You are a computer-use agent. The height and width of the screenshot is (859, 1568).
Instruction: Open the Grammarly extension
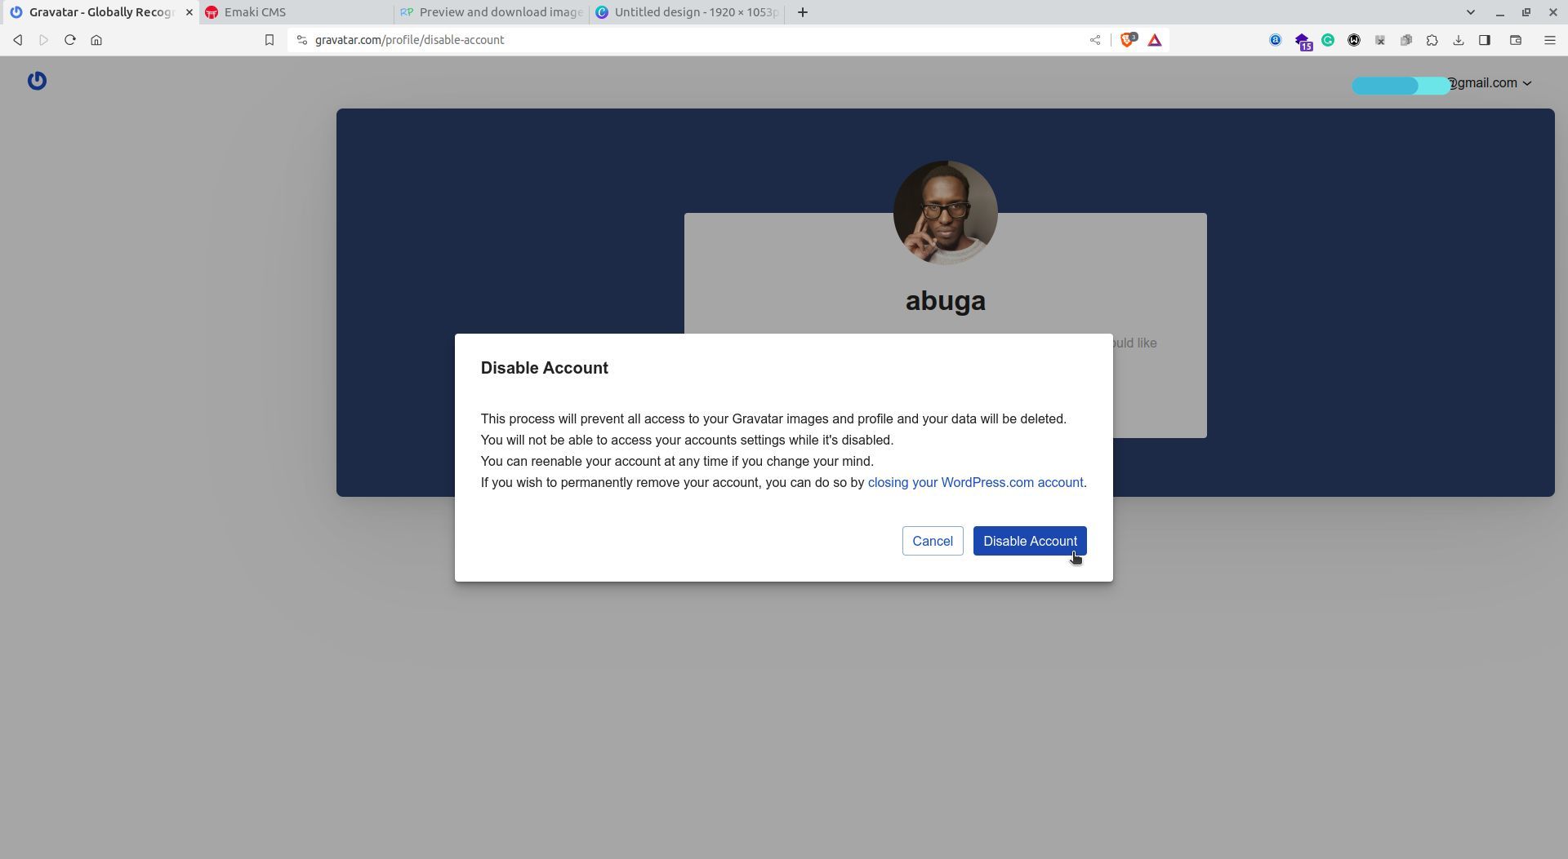click(x=1328, y=39)
